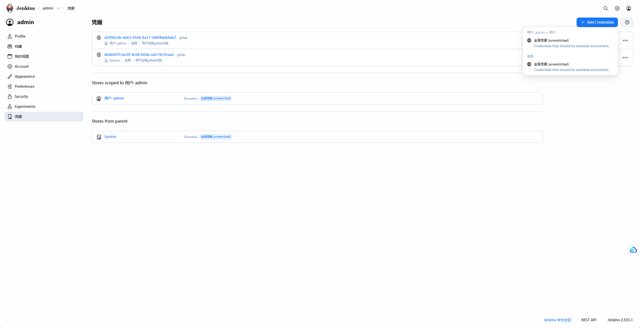Click the Security lock icon in sidebar

point(9,96)
